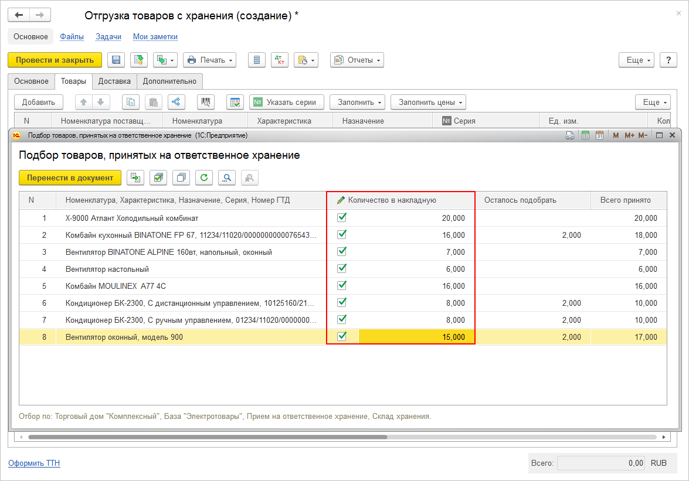Screen dimensions: 689x481
Task: Select the Товары tab
Action: pos(73,81)
